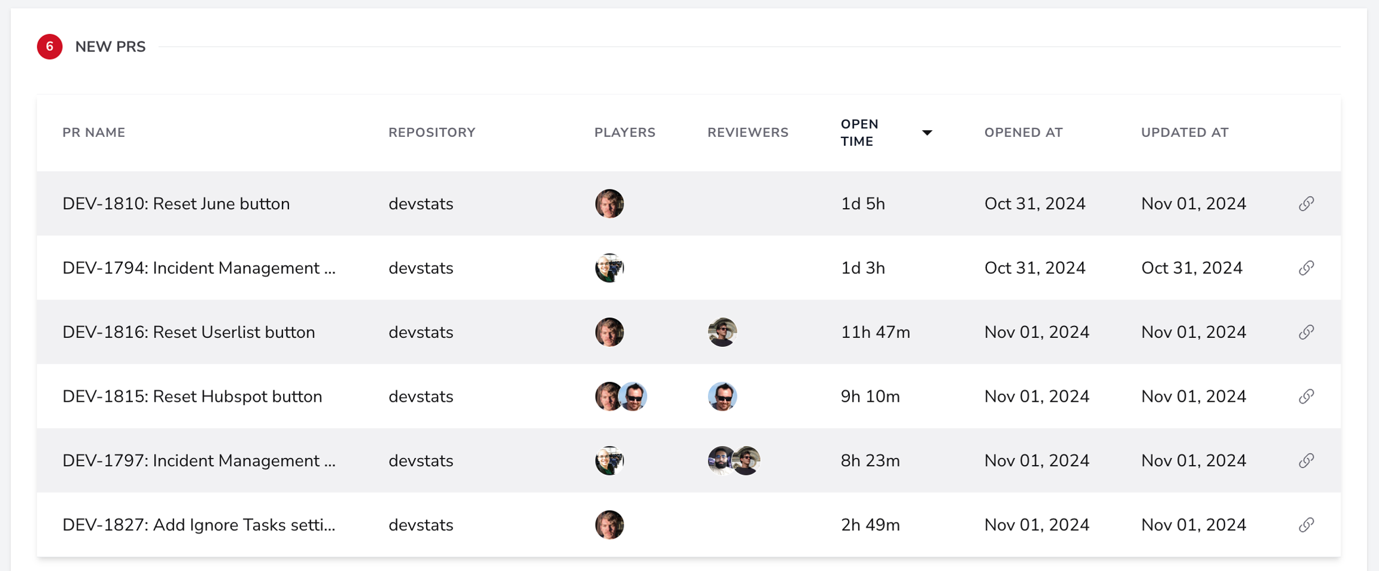Viewport: 1379px width, 571px height.
Task: Click second reviewer avatar in DEV-1797 row
Action: tap(746, 460)
